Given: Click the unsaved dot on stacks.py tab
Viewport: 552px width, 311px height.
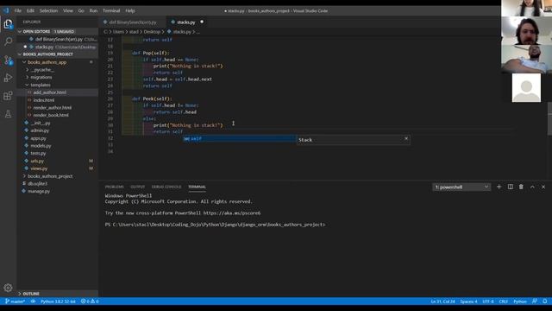Looking at the screenshot, I should coord(202,22).
